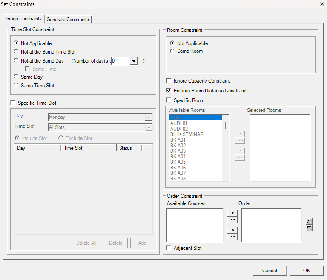Image resolution: width=327 pixels, height=280 pixels.
Task: Open the Number of days dropdown
Action: point(134,61)
